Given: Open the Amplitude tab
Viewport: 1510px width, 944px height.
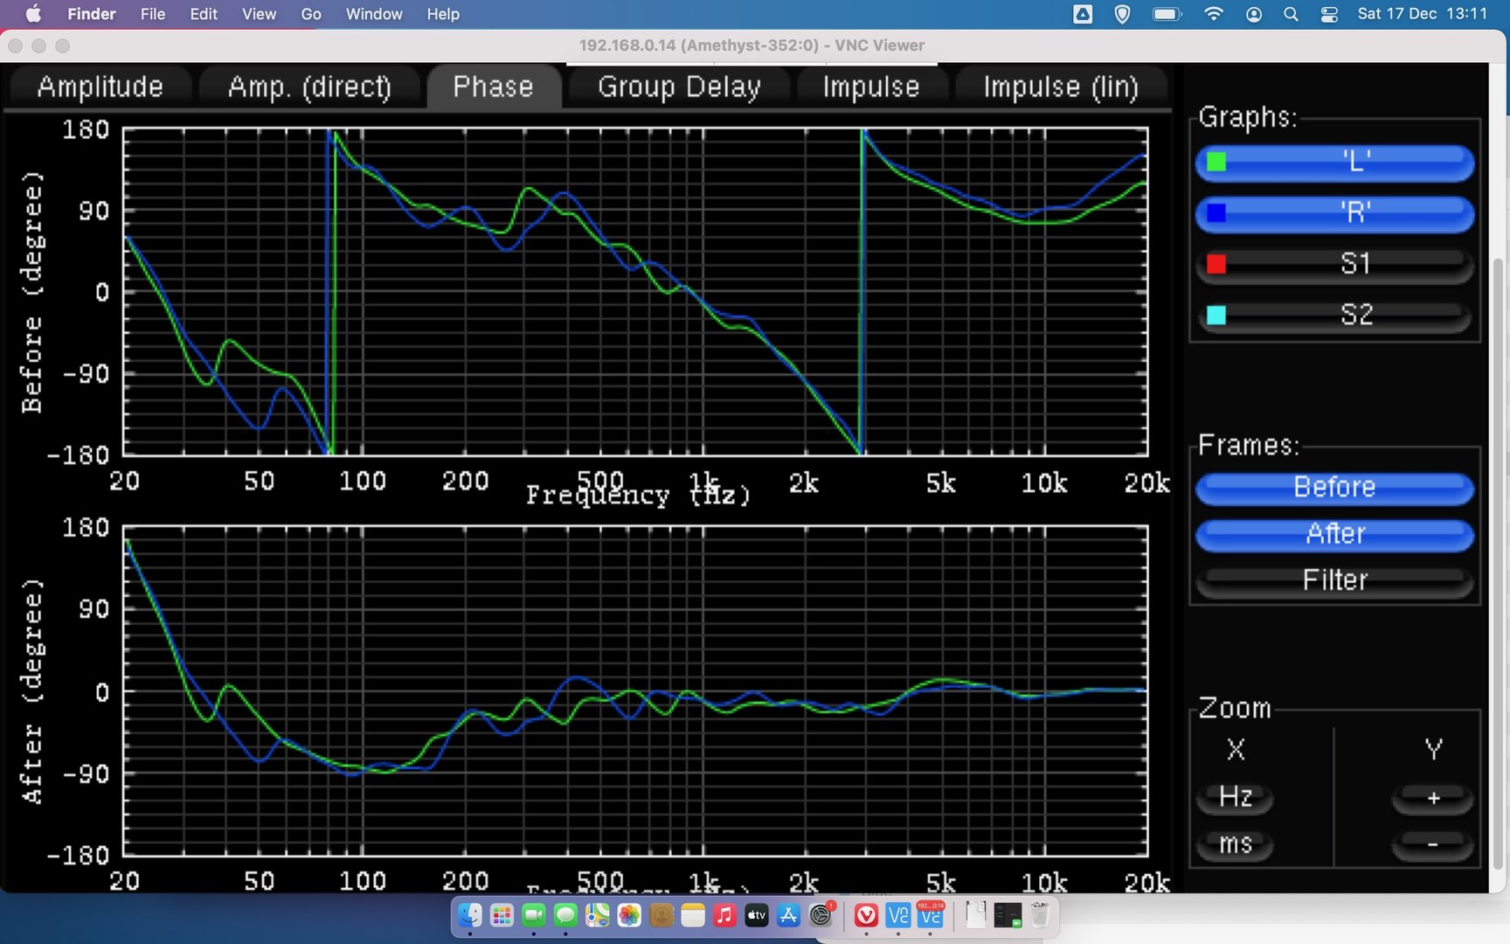Looking at the screenshot, I should (100, 87).
